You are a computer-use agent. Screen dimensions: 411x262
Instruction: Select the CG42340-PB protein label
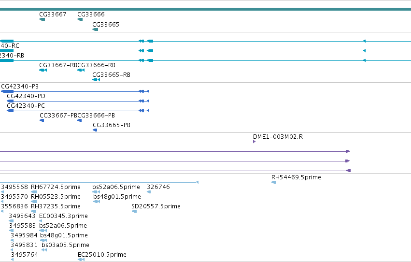coord(20,87)
